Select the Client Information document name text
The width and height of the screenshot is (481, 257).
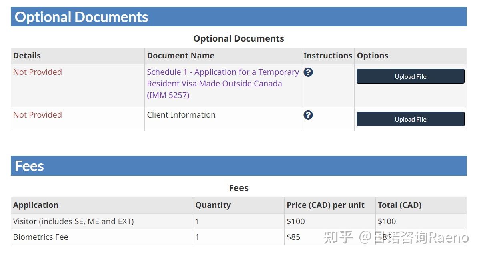(181, 115)
